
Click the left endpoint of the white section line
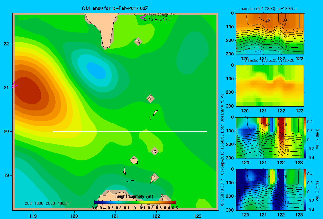[x=54, y=131]
